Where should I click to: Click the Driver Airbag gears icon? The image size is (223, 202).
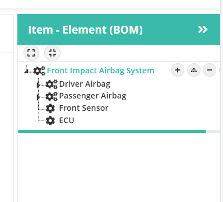point(52,84)
